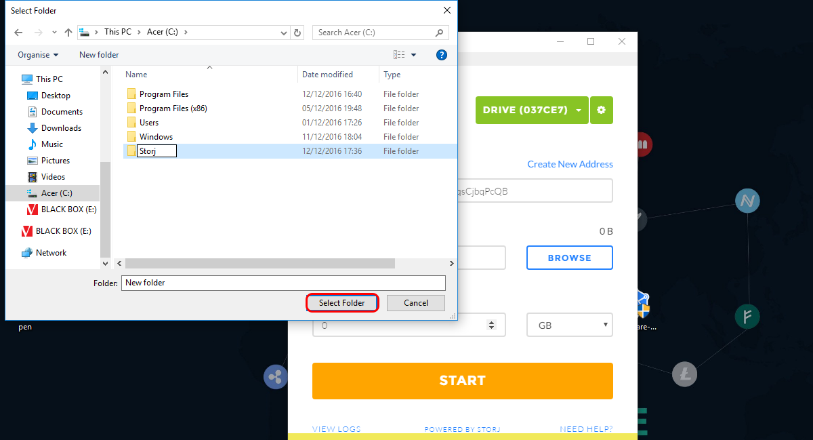Viewport: 813px width, 440px height.
Task: Select Acer (C:) in navigation pane
Action: coord(56,193)
